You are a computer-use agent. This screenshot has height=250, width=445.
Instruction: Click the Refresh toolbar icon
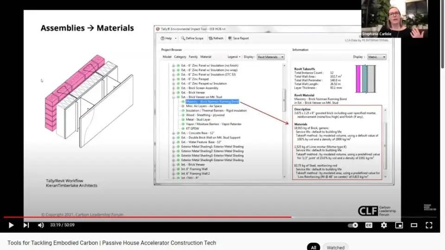(210, 38)
